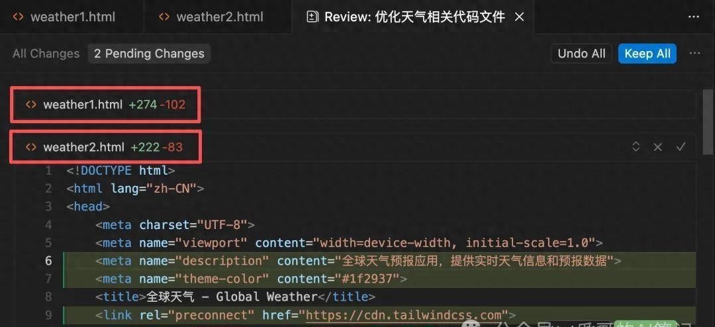Click the code icon beside weather1.html diff header
Viewport: 715px width, 327px height.
(30, 105)
